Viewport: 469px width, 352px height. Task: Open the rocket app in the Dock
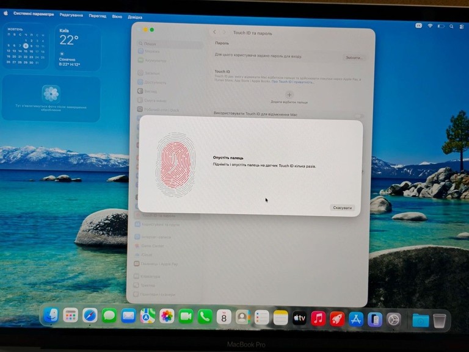tap(337, 320)
